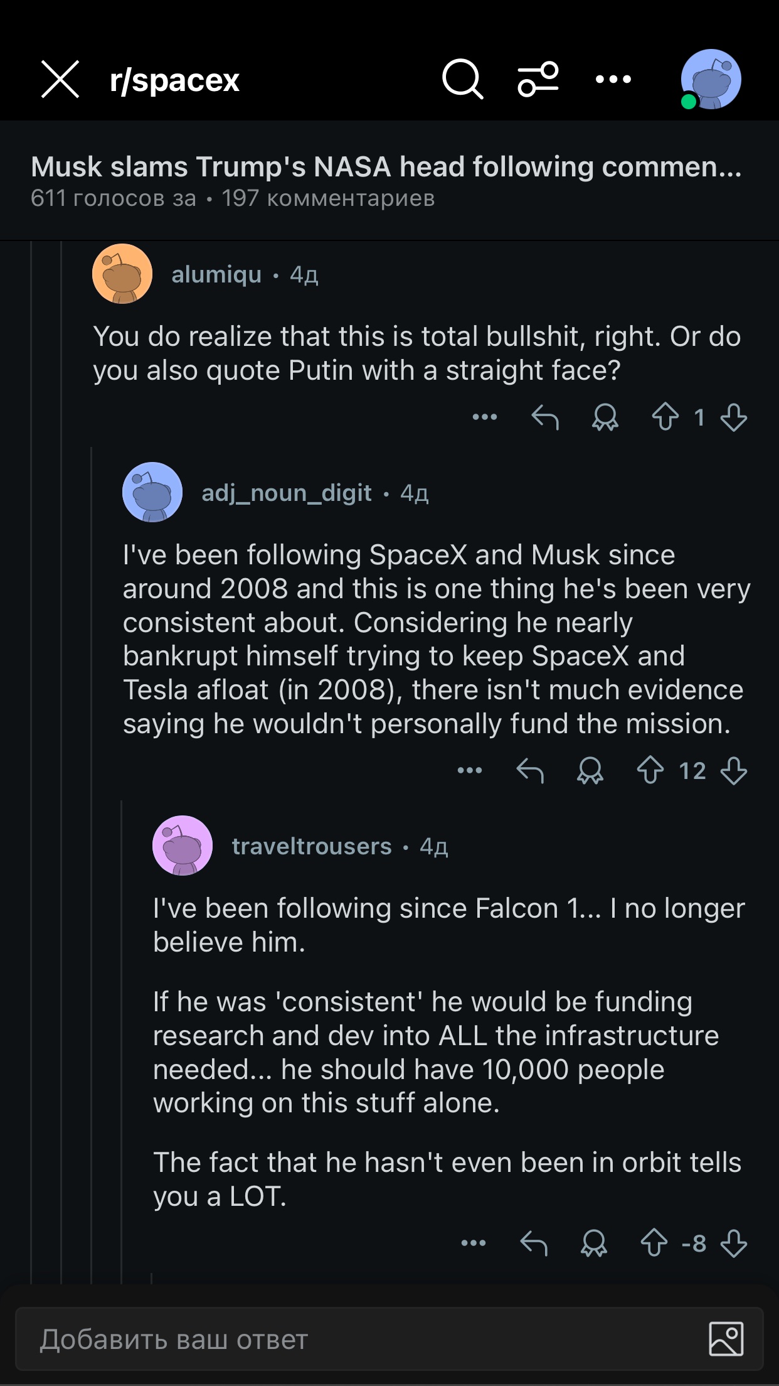Open your profile avatar in header
This screenshot has height=1386, width=779.
[x=711, y=80]
